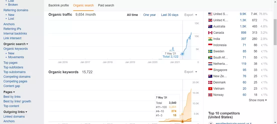Viewport: 277px width, 124px height.
Task: Click the Canada flag icon
Action: 210,33
